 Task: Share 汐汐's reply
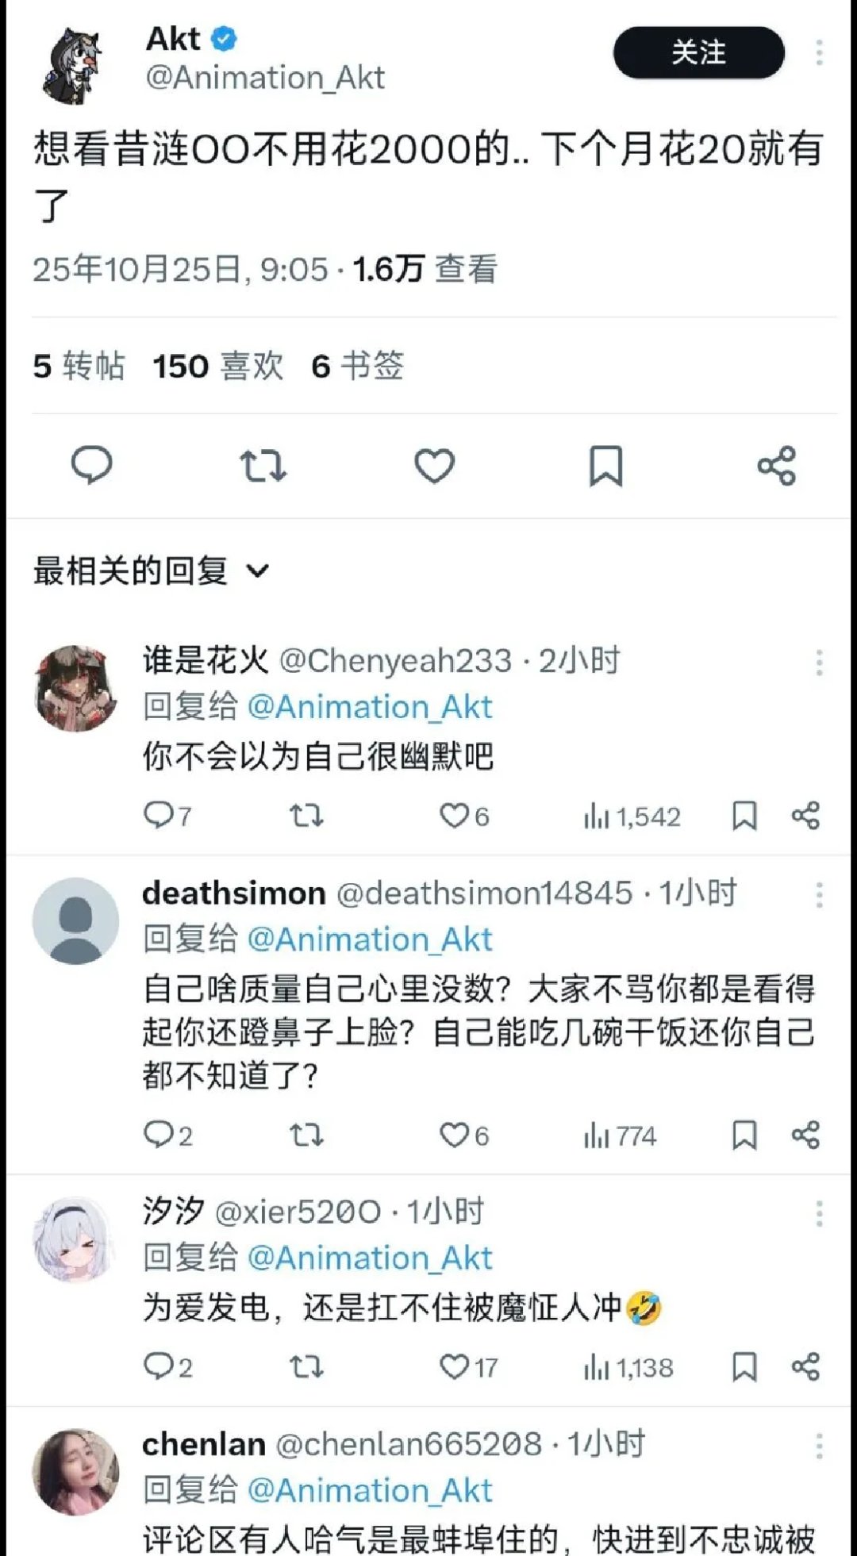point(805,1367)
